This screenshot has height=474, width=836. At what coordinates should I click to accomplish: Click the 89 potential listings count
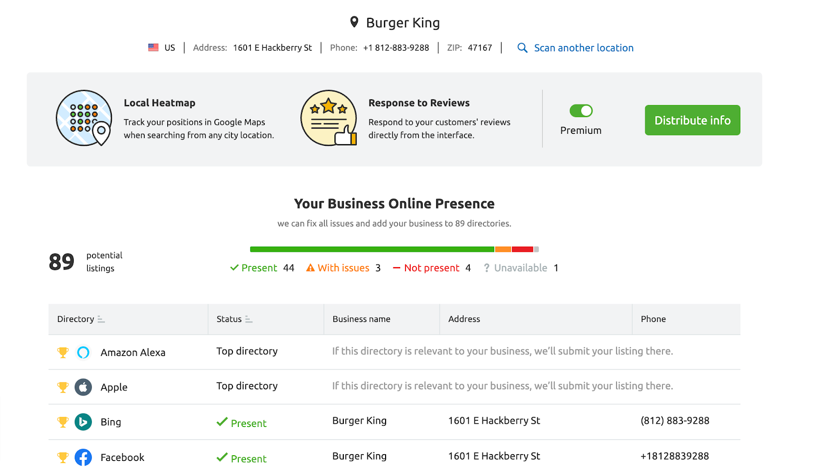pos(62,262)
